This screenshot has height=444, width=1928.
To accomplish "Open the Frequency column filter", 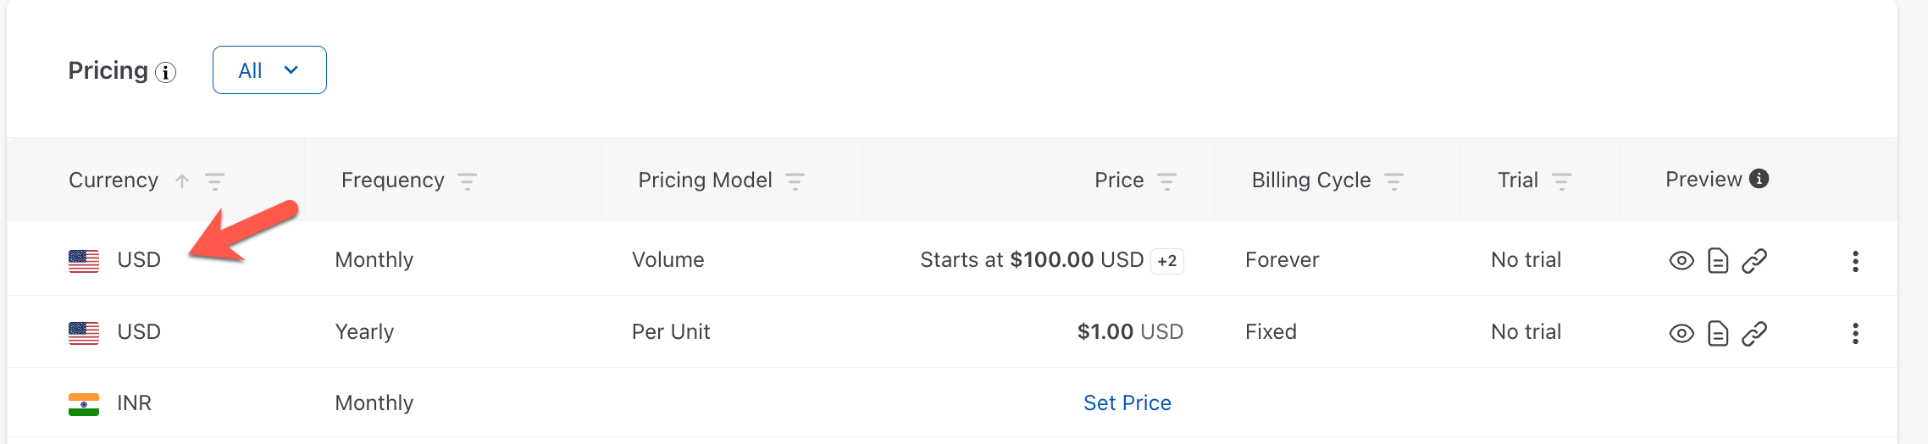I will tap(468, 180).
